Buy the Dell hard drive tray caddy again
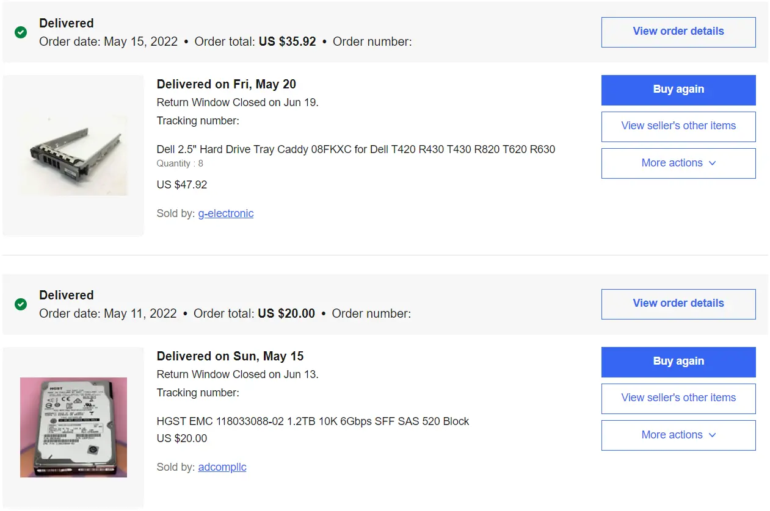770x511 pixels. coord(678,90)
